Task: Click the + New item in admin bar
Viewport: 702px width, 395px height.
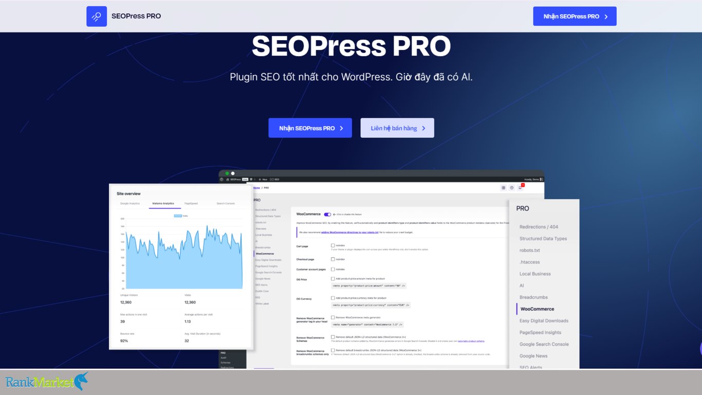Action: click(264, 179)
